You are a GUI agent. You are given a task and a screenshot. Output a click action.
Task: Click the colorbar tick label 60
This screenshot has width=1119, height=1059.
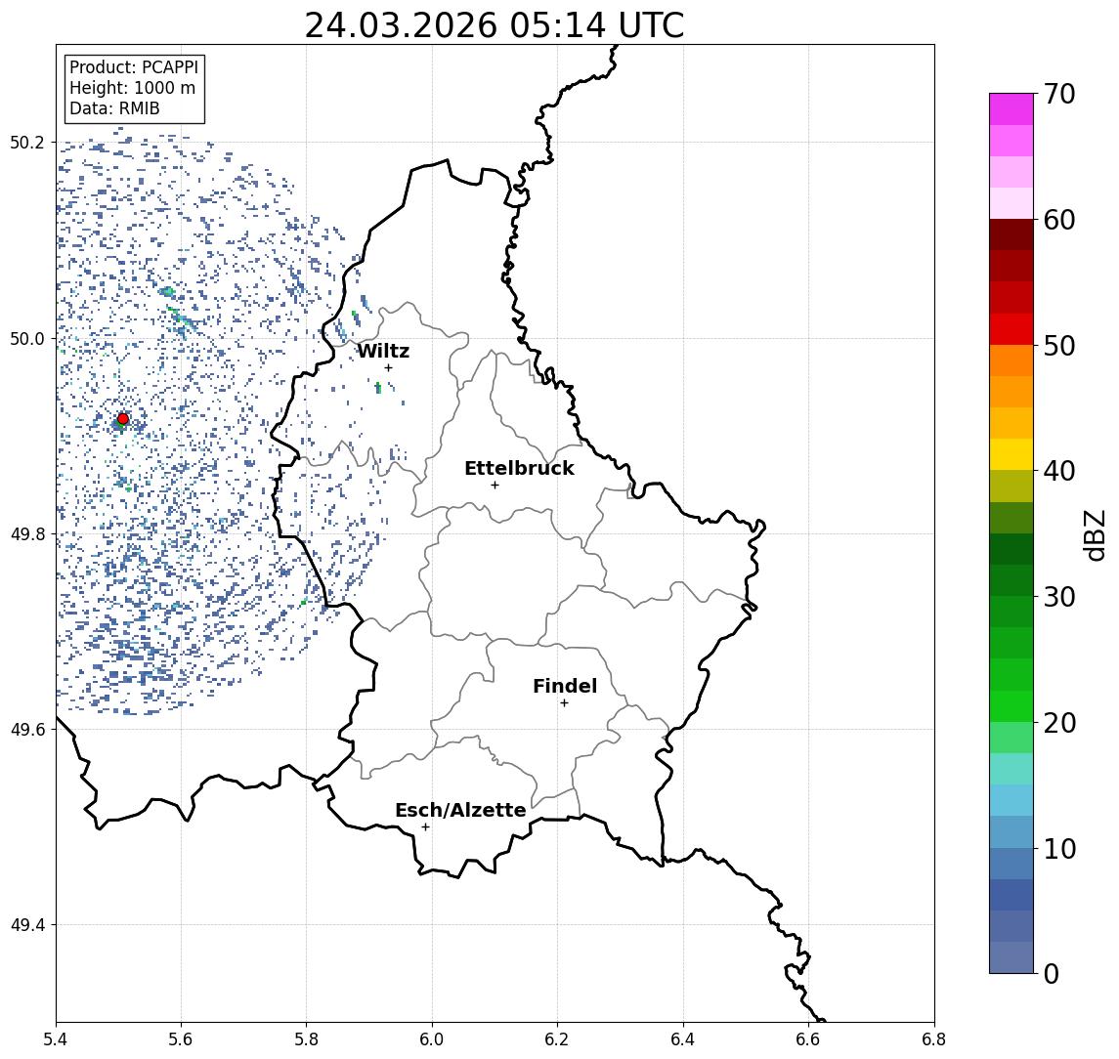(1059, 220)
